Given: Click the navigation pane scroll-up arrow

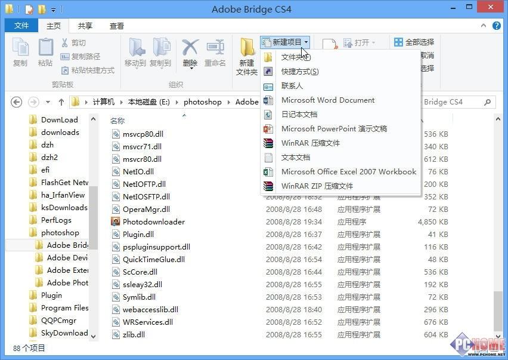Looking at the screenshot, I should click(x=93, y=119).
